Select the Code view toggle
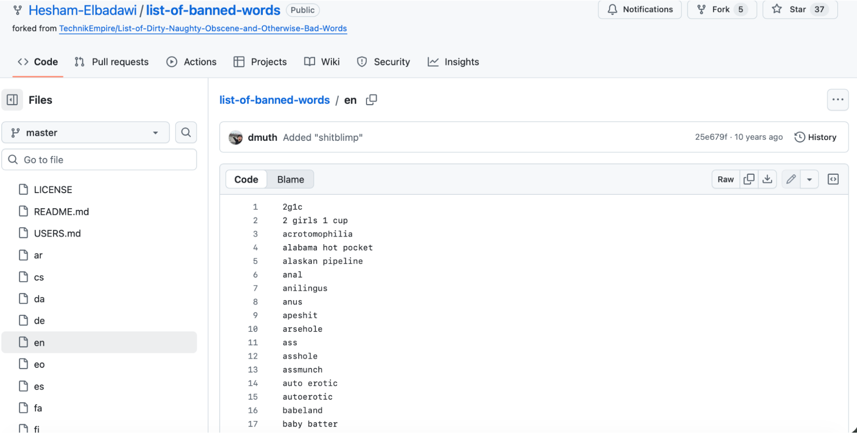857x433 pixels. (246, 179)
